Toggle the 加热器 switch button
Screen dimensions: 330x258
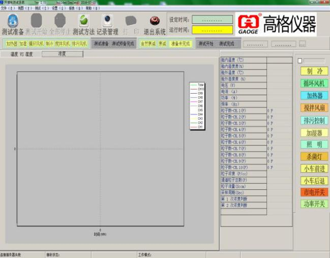point(314,96)
